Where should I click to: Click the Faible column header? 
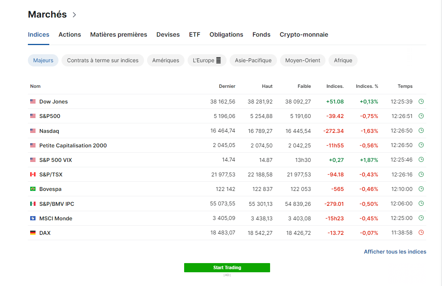tap(304, 86)
